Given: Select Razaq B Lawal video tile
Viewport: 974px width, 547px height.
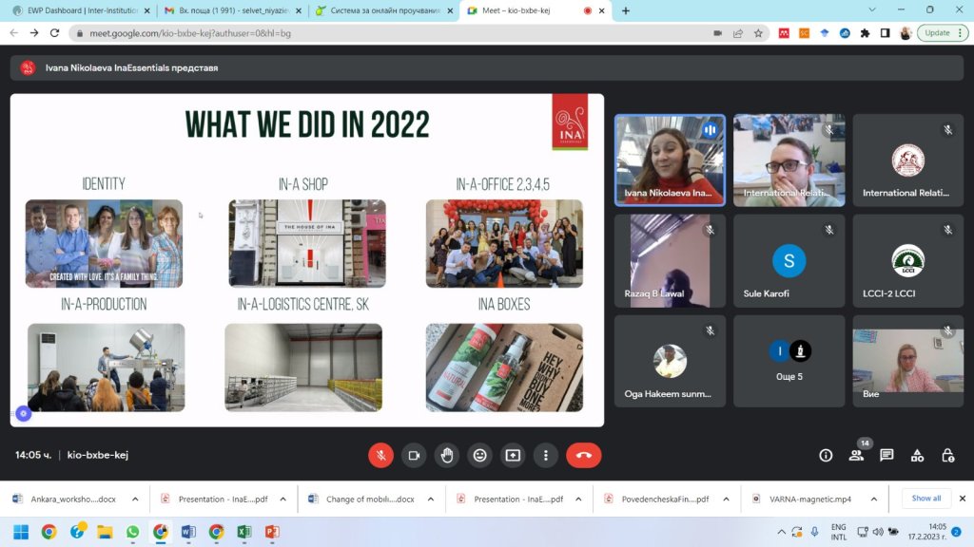Looking at the screenshot, I should [670, 260].
